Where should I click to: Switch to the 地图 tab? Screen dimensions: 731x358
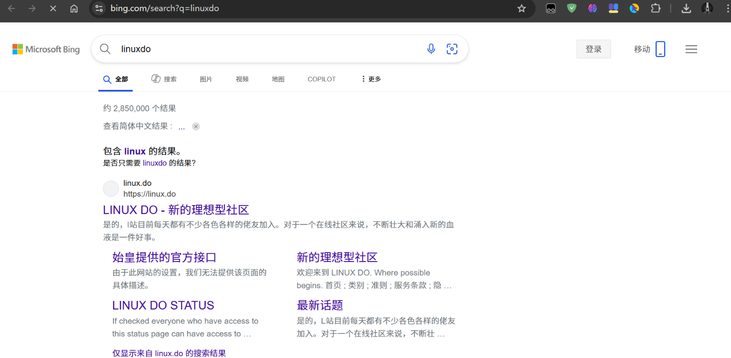(x=278, y=79)
